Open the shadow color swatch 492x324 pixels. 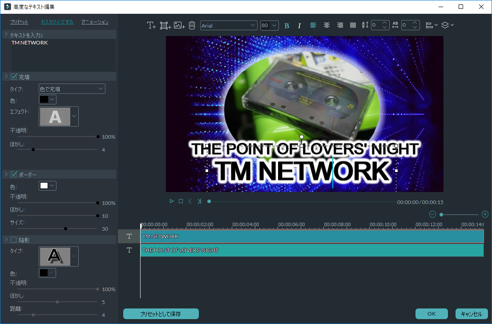pyautogui.click(x=48, y=273)
